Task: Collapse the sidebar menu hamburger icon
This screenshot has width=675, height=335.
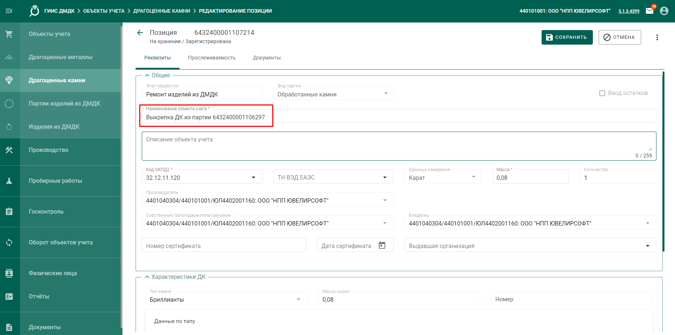Action: (9, 11)
